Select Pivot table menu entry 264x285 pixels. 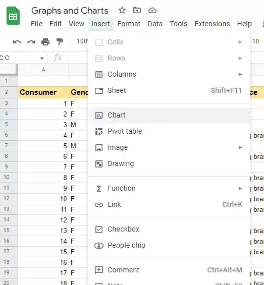[x=169, y=132]
